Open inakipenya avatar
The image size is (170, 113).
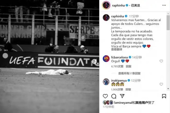106,82
